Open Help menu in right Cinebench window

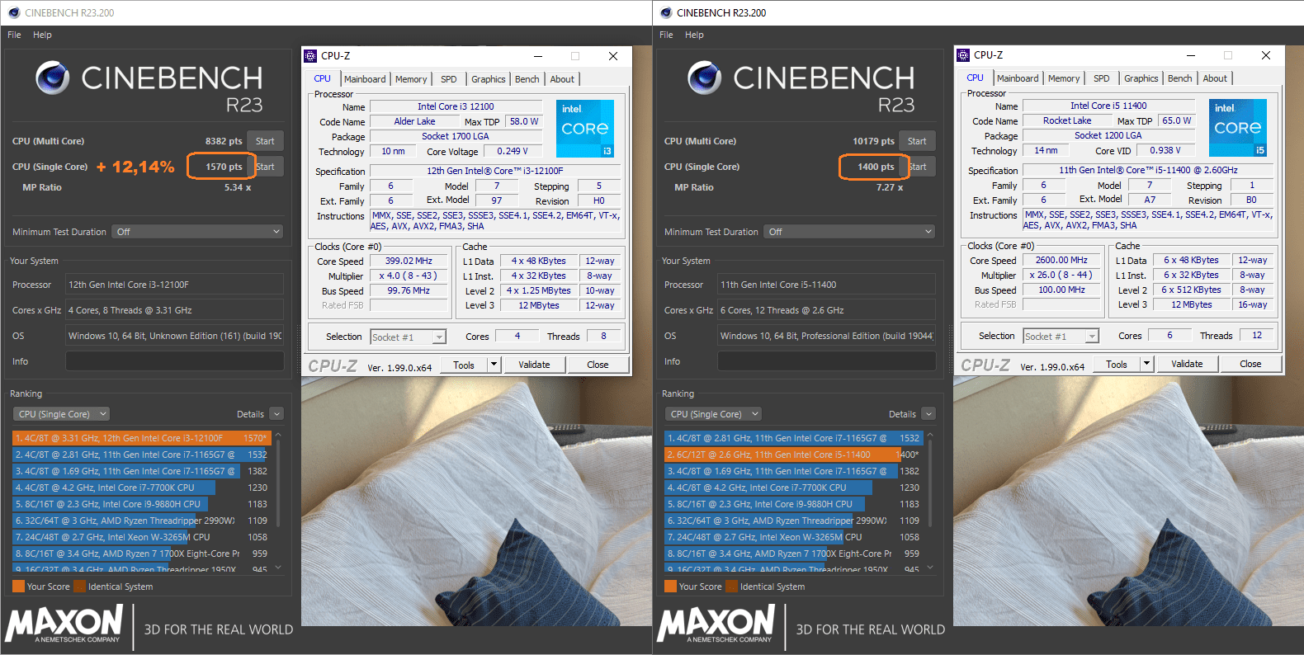point(694,35)
